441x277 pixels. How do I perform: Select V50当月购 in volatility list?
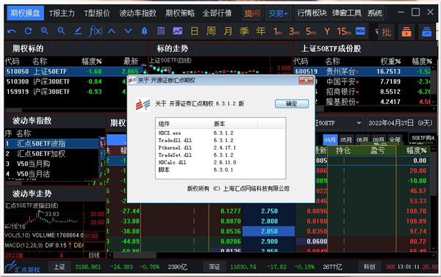(x=51, y=163)
